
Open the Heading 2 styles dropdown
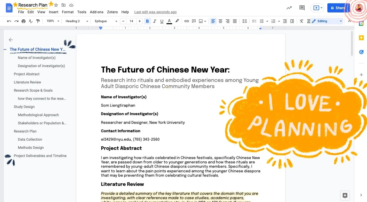coord(77,21)
